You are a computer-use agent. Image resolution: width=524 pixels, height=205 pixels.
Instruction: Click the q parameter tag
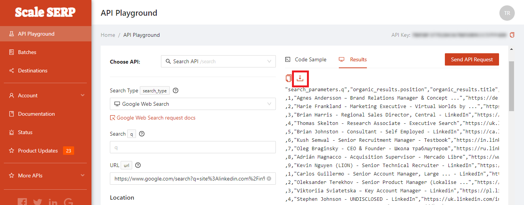coord(132,134)
